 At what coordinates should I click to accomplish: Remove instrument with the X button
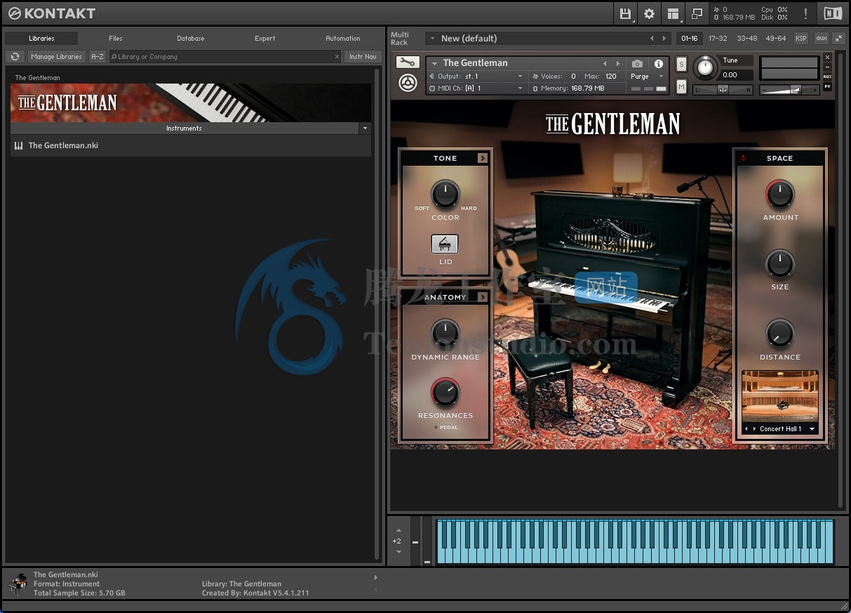(x=827, y=58)
